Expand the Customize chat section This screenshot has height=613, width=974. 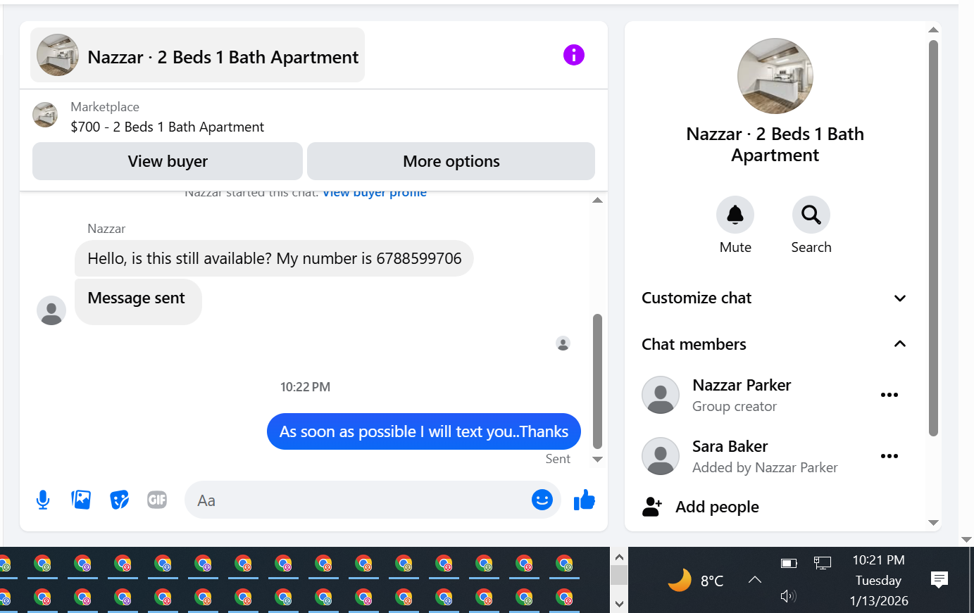(x=775, y=298)
